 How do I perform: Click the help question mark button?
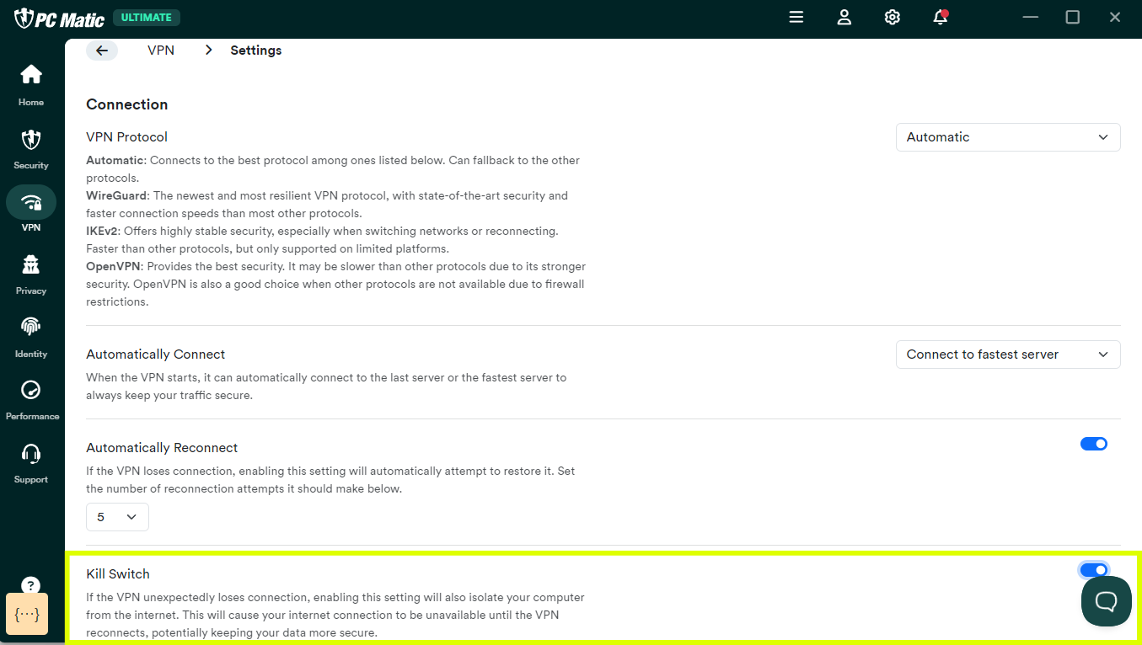[30, 585]
